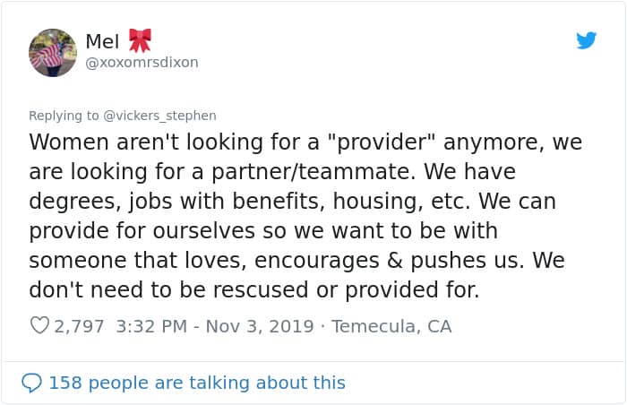Click the 3:32 PM time stamp

coord(152,326)
